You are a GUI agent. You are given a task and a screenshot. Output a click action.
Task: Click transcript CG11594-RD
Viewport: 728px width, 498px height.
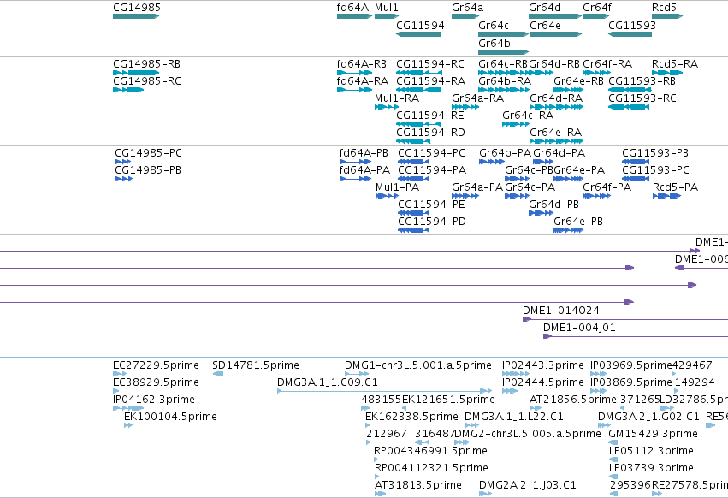point(412,141)
